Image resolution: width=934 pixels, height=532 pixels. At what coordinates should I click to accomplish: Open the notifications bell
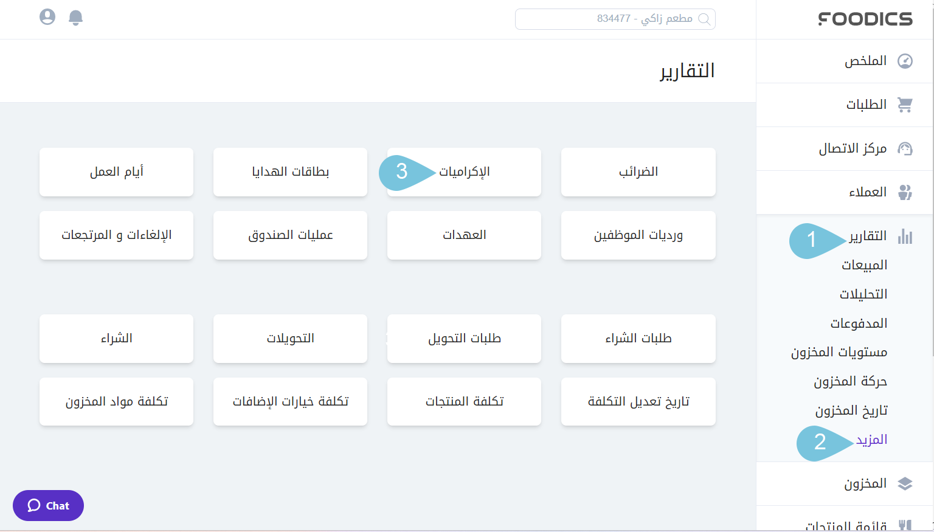tap(75, 18)
